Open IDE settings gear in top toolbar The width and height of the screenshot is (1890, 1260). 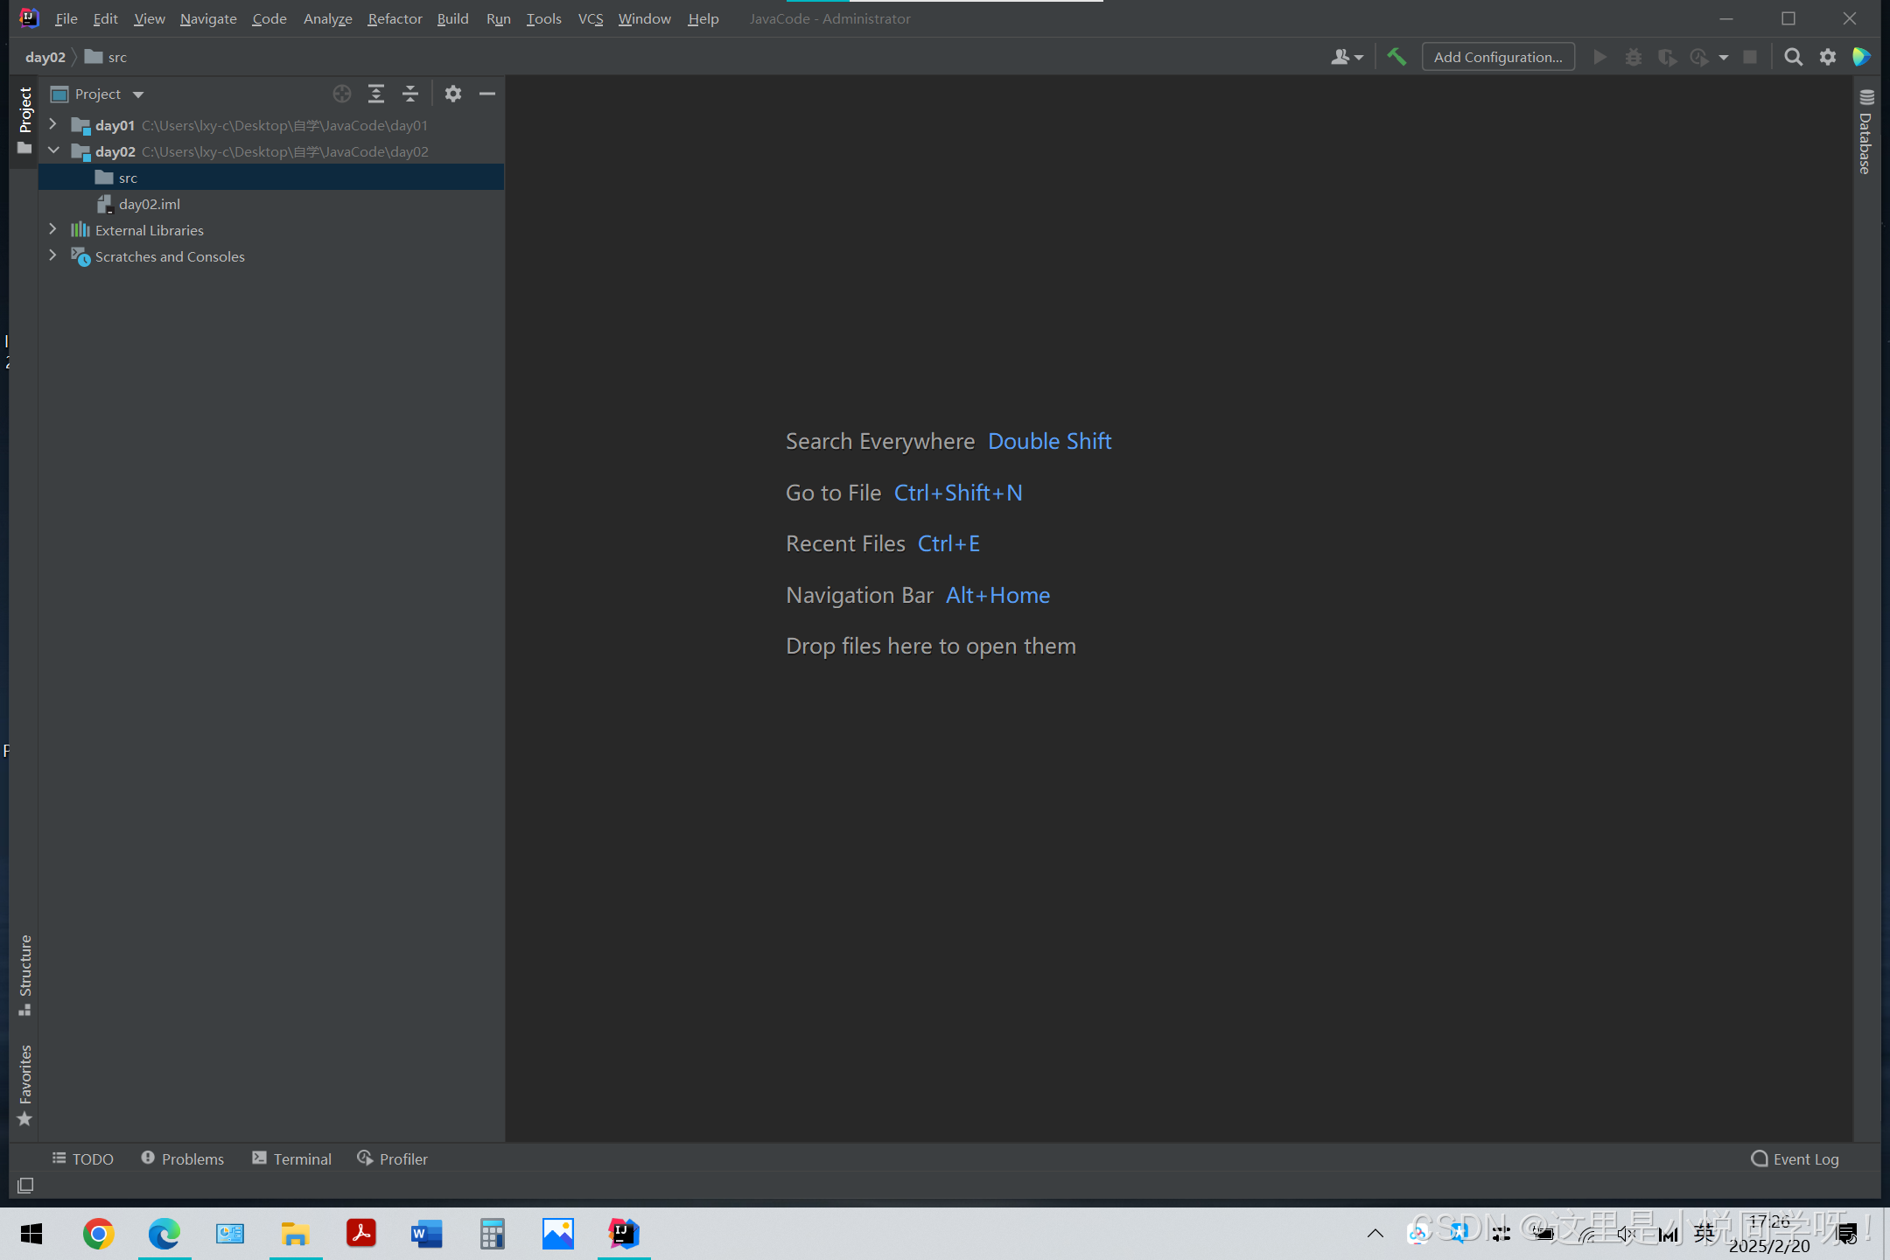[x=1827, y=57]
